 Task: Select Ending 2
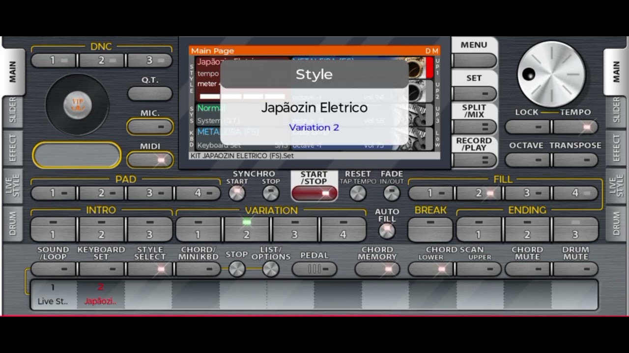(527, 229)
